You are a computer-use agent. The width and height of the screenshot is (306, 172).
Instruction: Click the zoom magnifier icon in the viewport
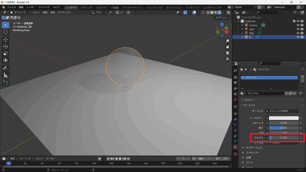coord(227,41)
